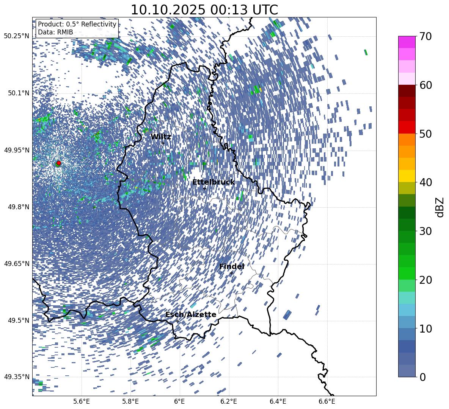This screenshot has width=449, height=409.
Task: Click the cross marker below Esch/Alzette
Action: coord(177,321)
